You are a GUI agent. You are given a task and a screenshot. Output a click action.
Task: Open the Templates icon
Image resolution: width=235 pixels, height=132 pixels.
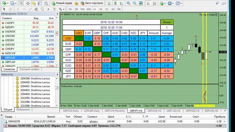tap(177, 3)
